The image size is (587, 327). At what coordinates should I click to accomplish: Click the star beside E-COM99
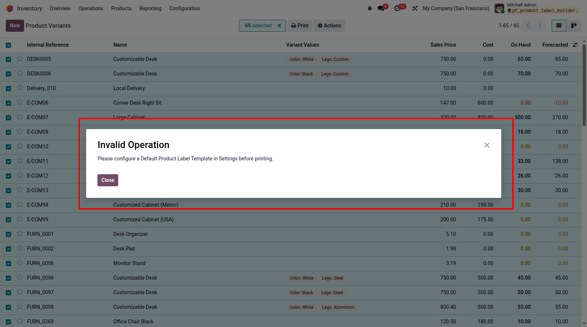[20, 219]
